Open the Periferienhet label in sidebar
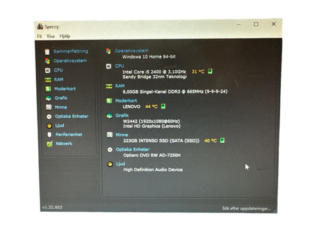 pyautogui.click(x=69, y=135)
